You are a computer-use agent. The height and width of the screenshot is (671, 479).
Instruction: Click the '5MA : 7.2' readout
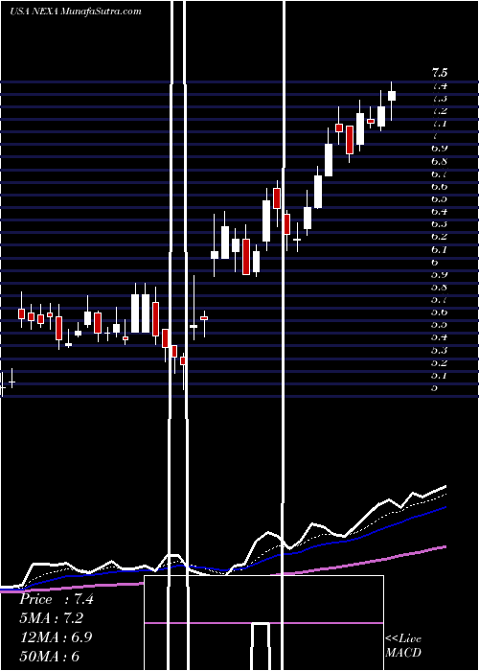coord(51,618)
